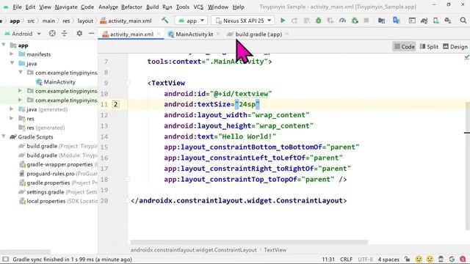Click the 11:31 cursor position indicator
470x264 pixels.
pos(328,259)
